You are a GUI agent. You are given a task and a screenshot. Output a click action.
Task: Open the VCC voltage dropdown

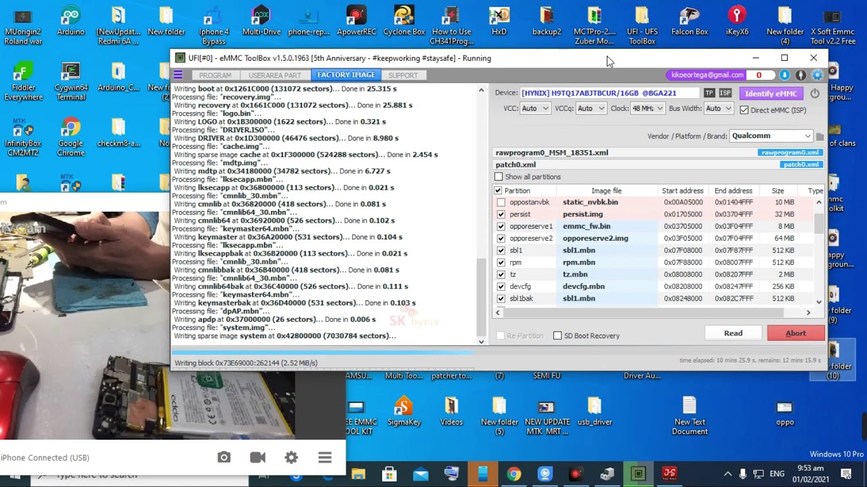point(535,108)
